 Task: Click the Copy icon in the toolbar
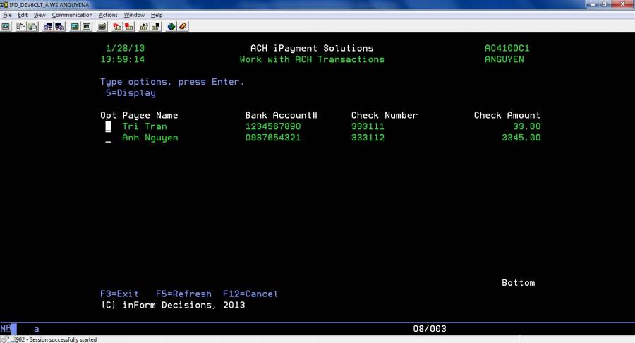(x=21, y=27)
